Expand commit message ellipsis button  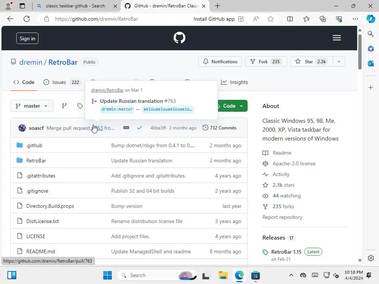[126, 128]
